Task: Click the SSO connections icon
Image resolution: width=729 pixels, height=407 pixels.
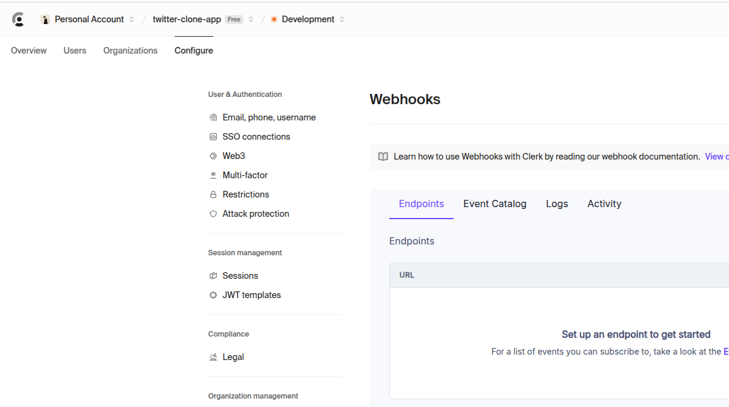Action: click(213, 136)
